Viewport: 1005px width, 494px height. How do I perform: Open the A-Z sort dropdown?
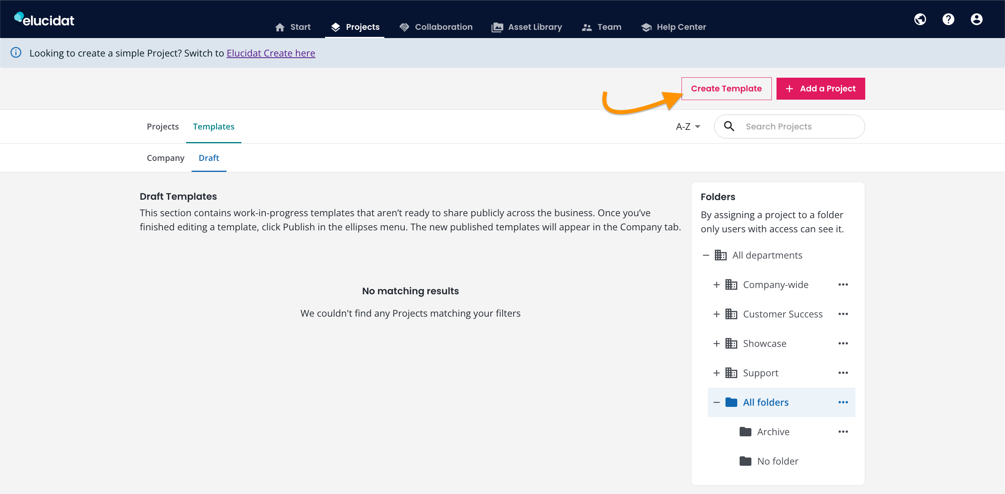click(x=688, y=126)
